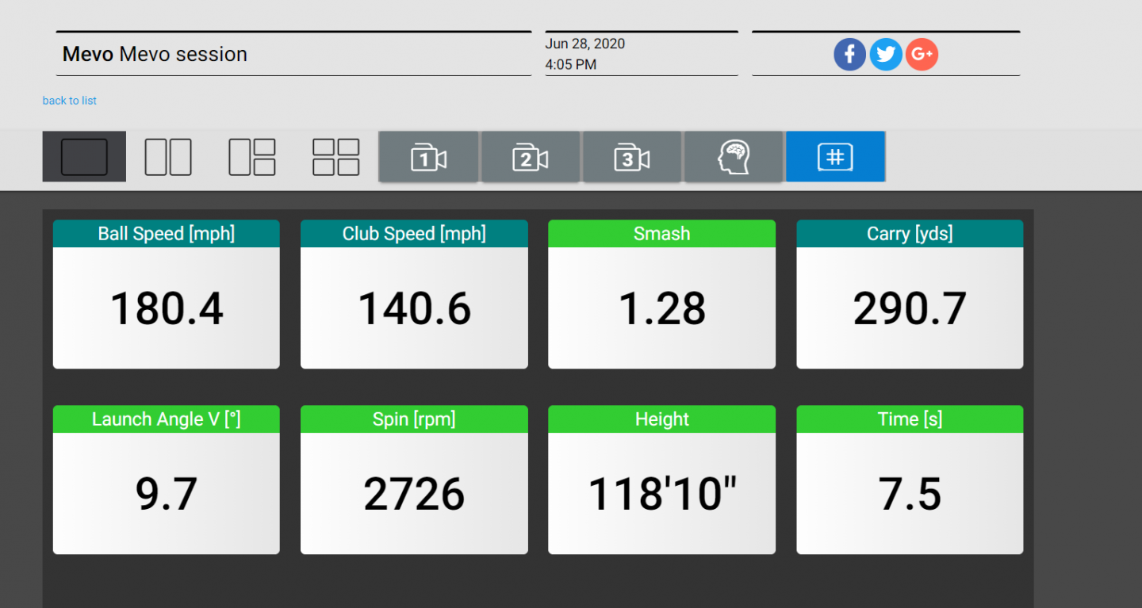Select the Smash tile header
This screenshot has height=608, width=1142.
[661, 234]
